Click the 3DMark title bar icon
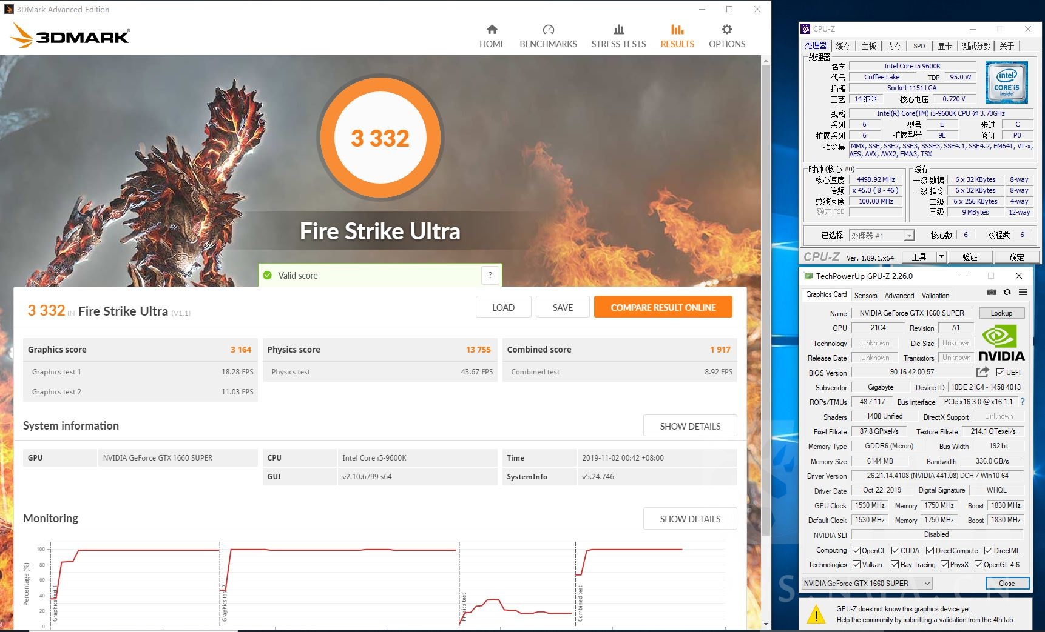Screen dimensions: 1045x632 click(x=9, y=9)
